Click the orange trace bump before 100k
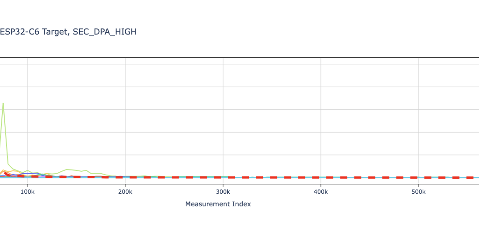The height and width of the screenshot is (225, 479). click(4, 170)
